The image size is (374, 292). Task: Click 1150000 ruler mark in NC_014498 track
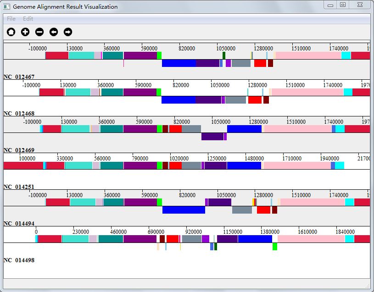point(233,232)
